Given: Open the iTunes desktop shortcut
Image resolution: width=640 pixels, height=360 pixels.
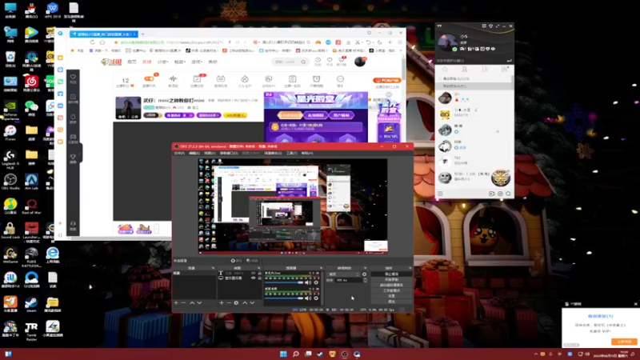Looking at the screenshot, I should pos(10,133).
